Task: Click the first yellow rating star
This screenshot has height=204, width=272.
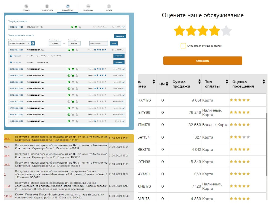Action: 179,31
